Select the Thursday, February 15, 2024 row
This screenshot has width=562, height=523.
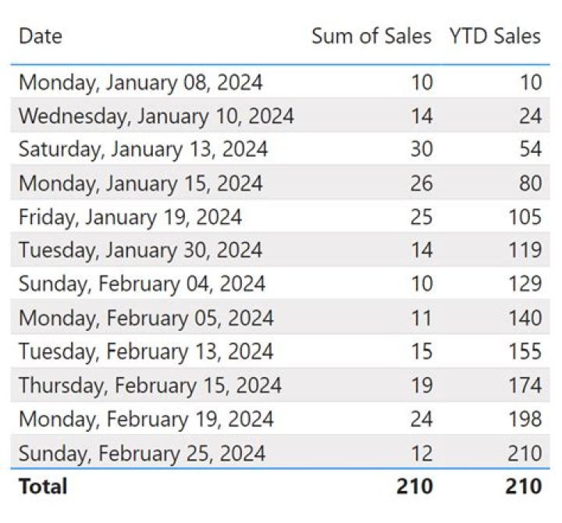(x=280, y=385)
